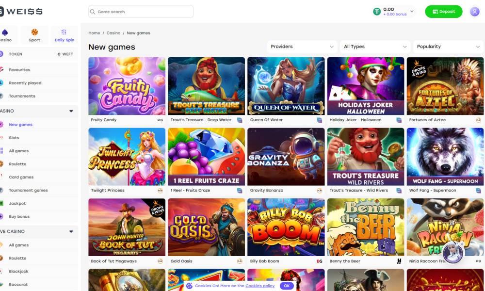Click the Daily Spin icon
Screen dimensions: 485x291
tap(64, 32)
